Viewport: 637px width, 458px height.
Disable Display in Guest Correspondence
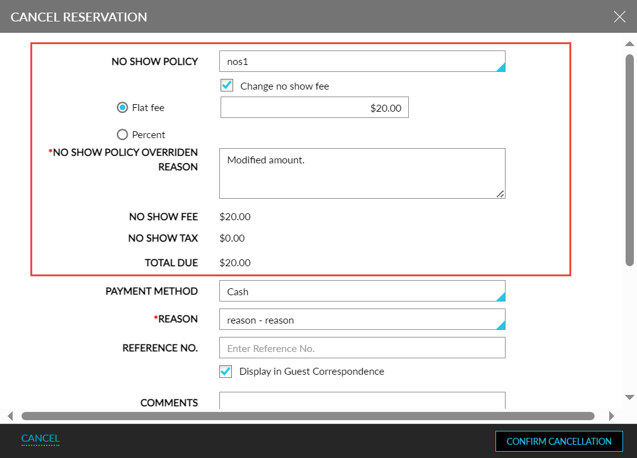(226, 372)
